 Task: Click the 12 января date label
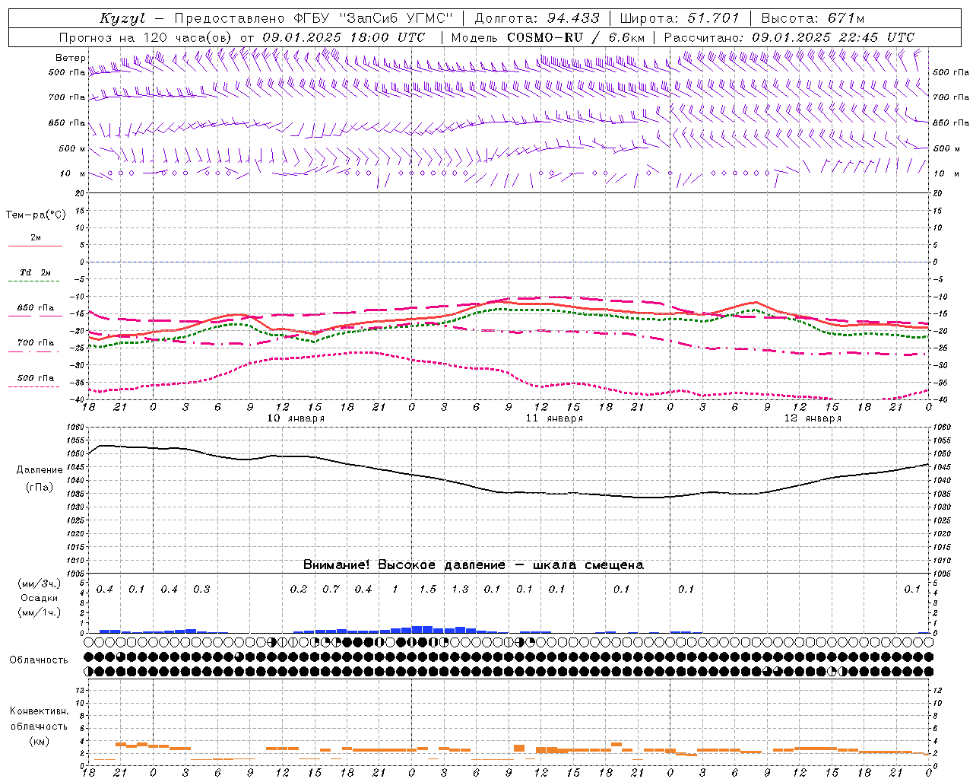click(813, 418)
